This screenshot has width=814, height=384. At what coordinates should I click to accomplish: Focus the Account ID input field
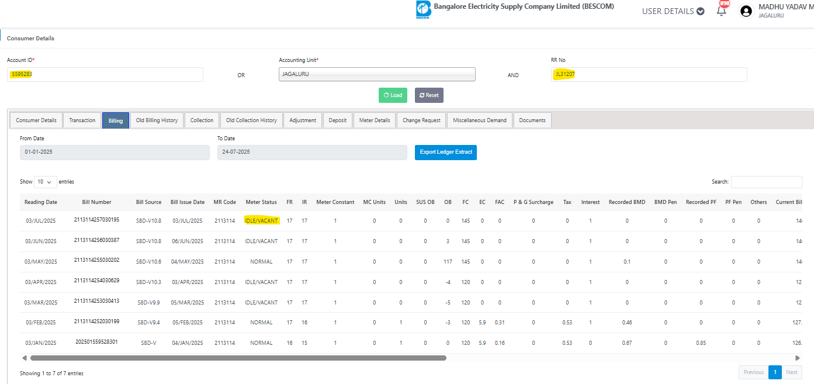tap(105, 74)
